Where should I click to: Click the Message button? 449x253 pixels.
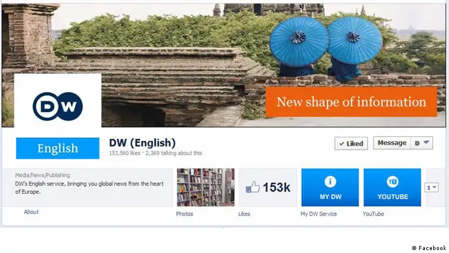(x=392, y=143)
